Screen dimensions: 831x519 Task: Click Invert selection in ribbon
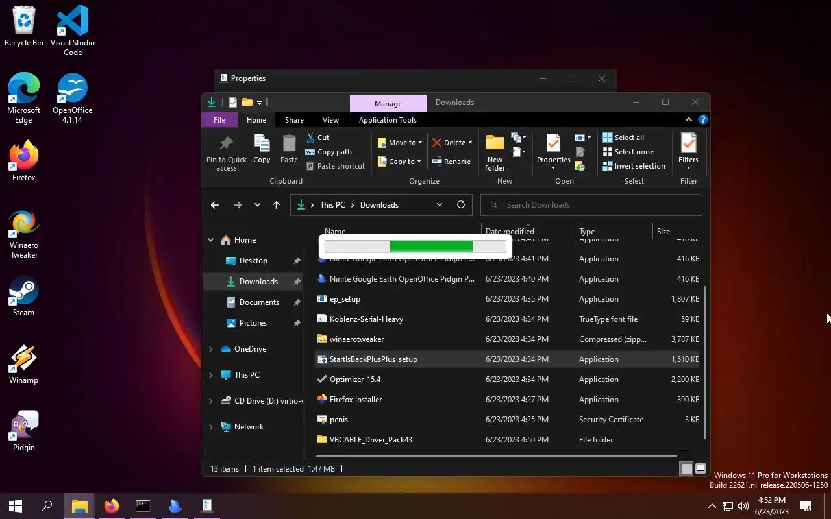click(x=634, y=166)
